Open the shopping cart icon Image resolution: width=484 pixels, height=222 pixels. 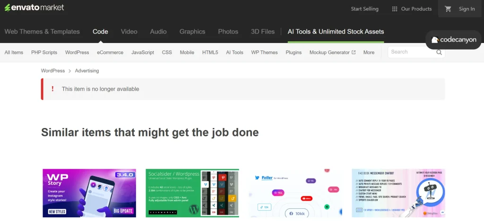pyautogui.click(x=448, y=9)
